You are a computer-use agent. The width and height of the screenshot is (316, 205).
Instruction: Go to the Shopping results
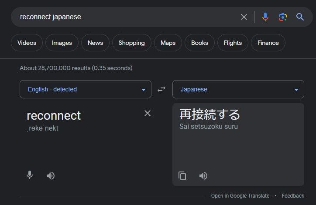pos(131,43)
